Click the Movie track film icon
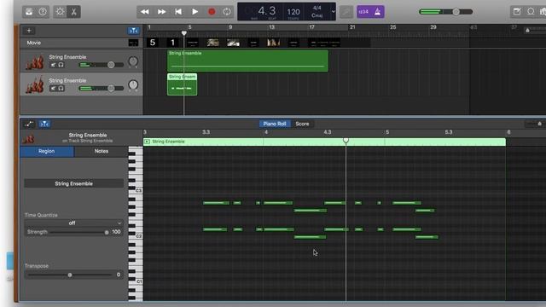This screenshot has height=307, width=546. click(x=133, y=43)
